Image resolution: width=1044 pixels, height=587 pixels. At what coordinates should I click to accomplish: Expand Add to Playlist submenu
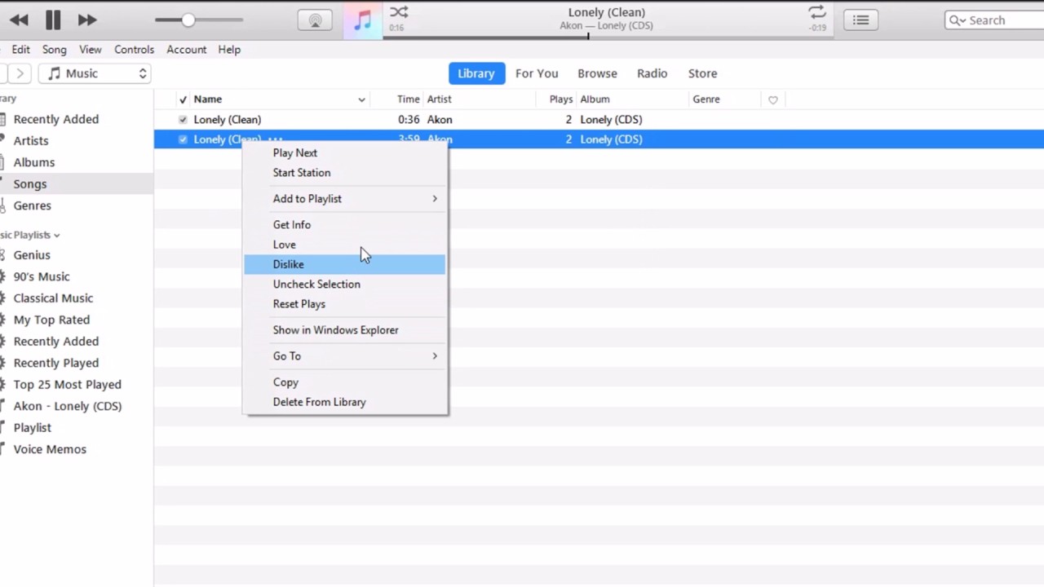(345, 199)
